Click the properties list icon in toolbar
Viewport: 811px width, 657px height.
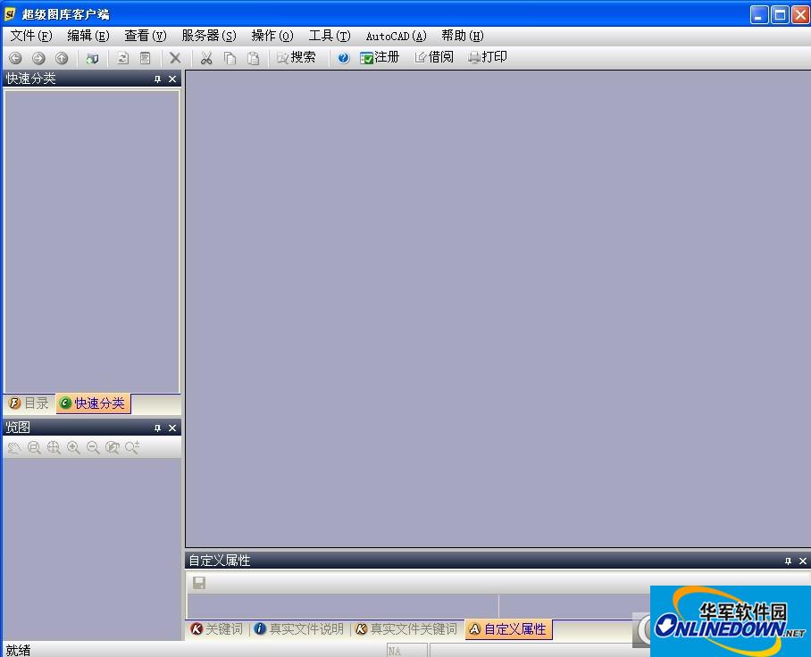click(146, 58)
